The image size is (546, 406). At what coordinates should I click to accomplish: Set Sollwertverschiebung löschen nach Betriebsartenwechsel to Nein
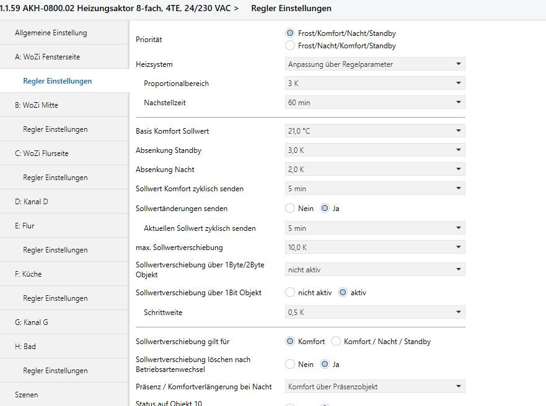point(290,365)
